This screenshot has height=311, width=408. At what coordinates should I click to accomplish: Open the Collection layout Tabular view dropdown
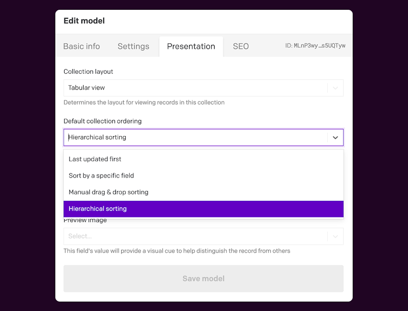tap(204, 88)
